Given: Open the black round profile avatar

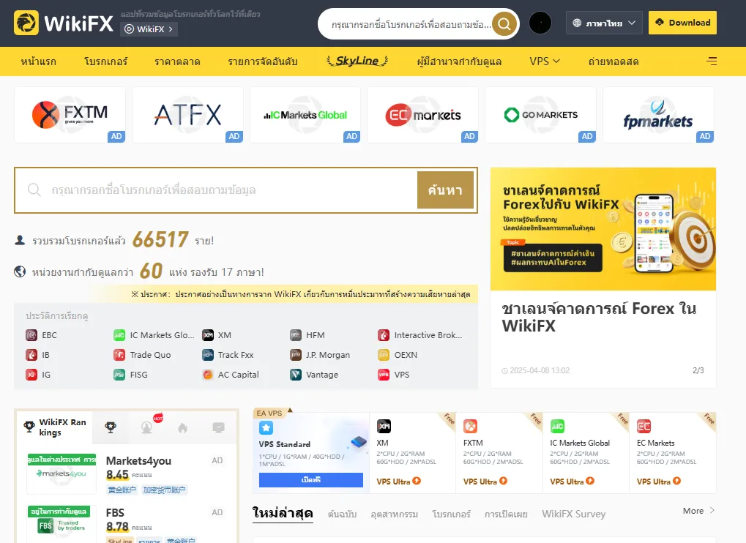Looking at the screenshot, I should pyautogui.click(x=540, y=23).
